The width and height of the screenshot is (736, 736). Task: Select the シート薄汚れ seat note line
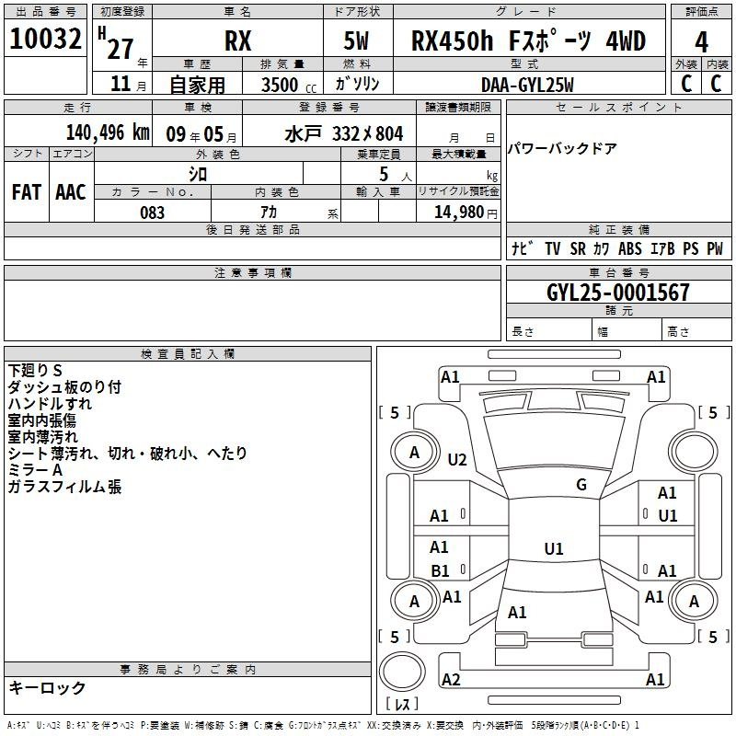click(x=128, y=453)
